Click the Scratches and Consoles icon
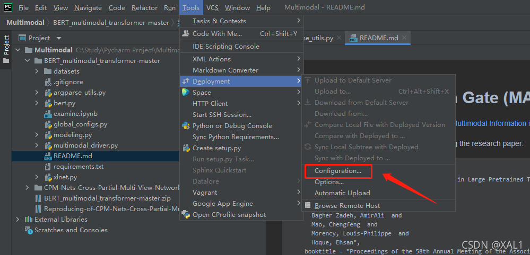530x255 pixels. [29, 230]
